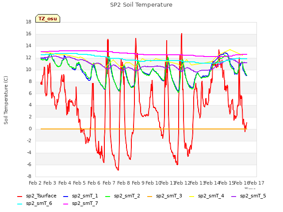The height and width of the screenshot is (212, 283).
Task: Click the 0 y-axis tick label
Action: pos(30,129)
